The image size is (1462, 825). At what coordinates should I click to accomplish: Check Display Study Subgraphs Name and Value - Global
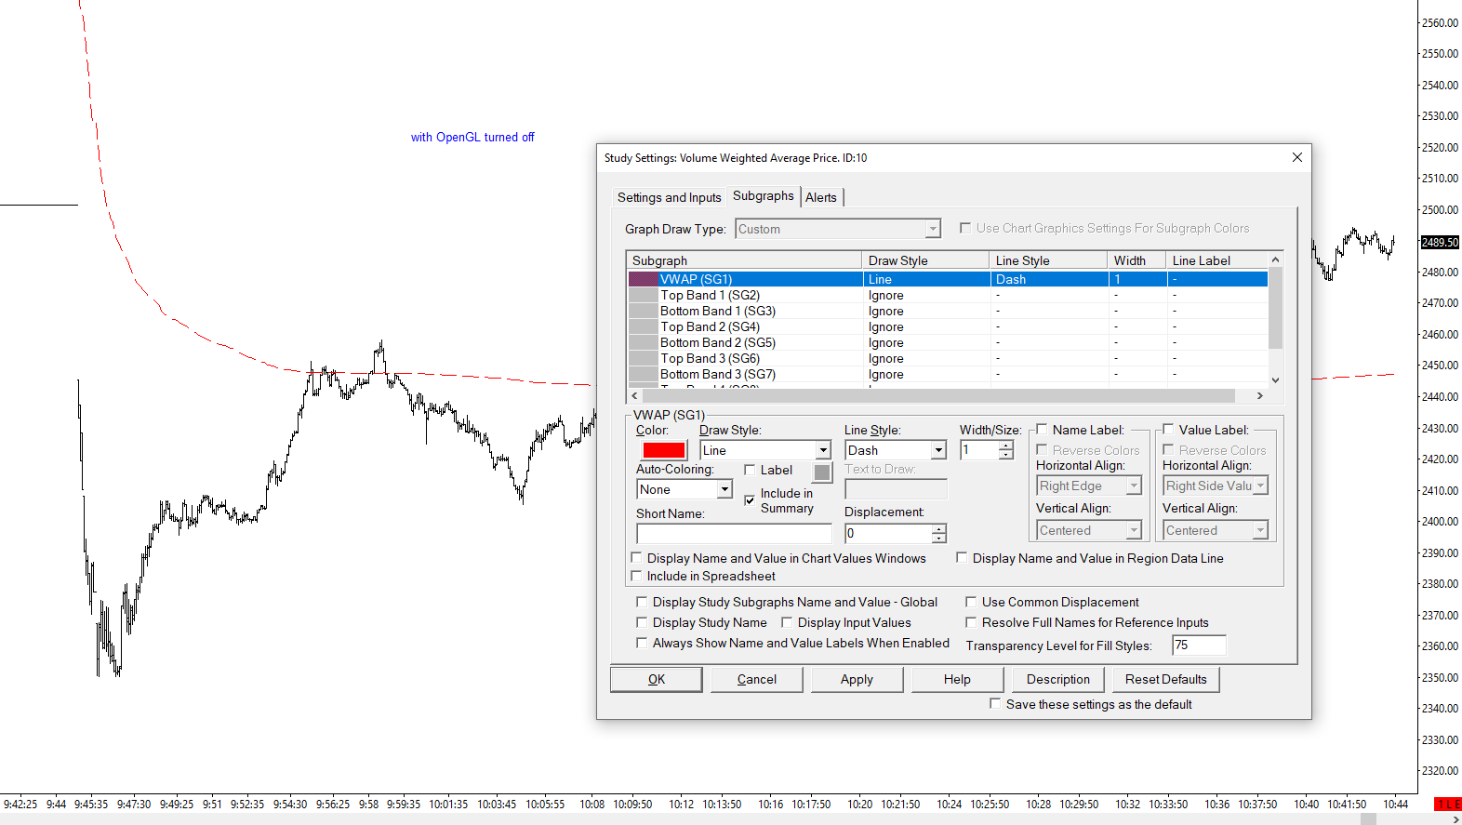pos(642,602)
